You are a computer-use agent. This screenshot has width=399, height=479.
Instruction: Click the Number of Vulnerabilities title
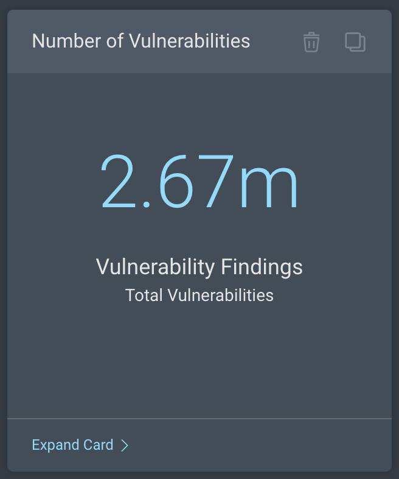pyautogui.click(x=141, y=41)
